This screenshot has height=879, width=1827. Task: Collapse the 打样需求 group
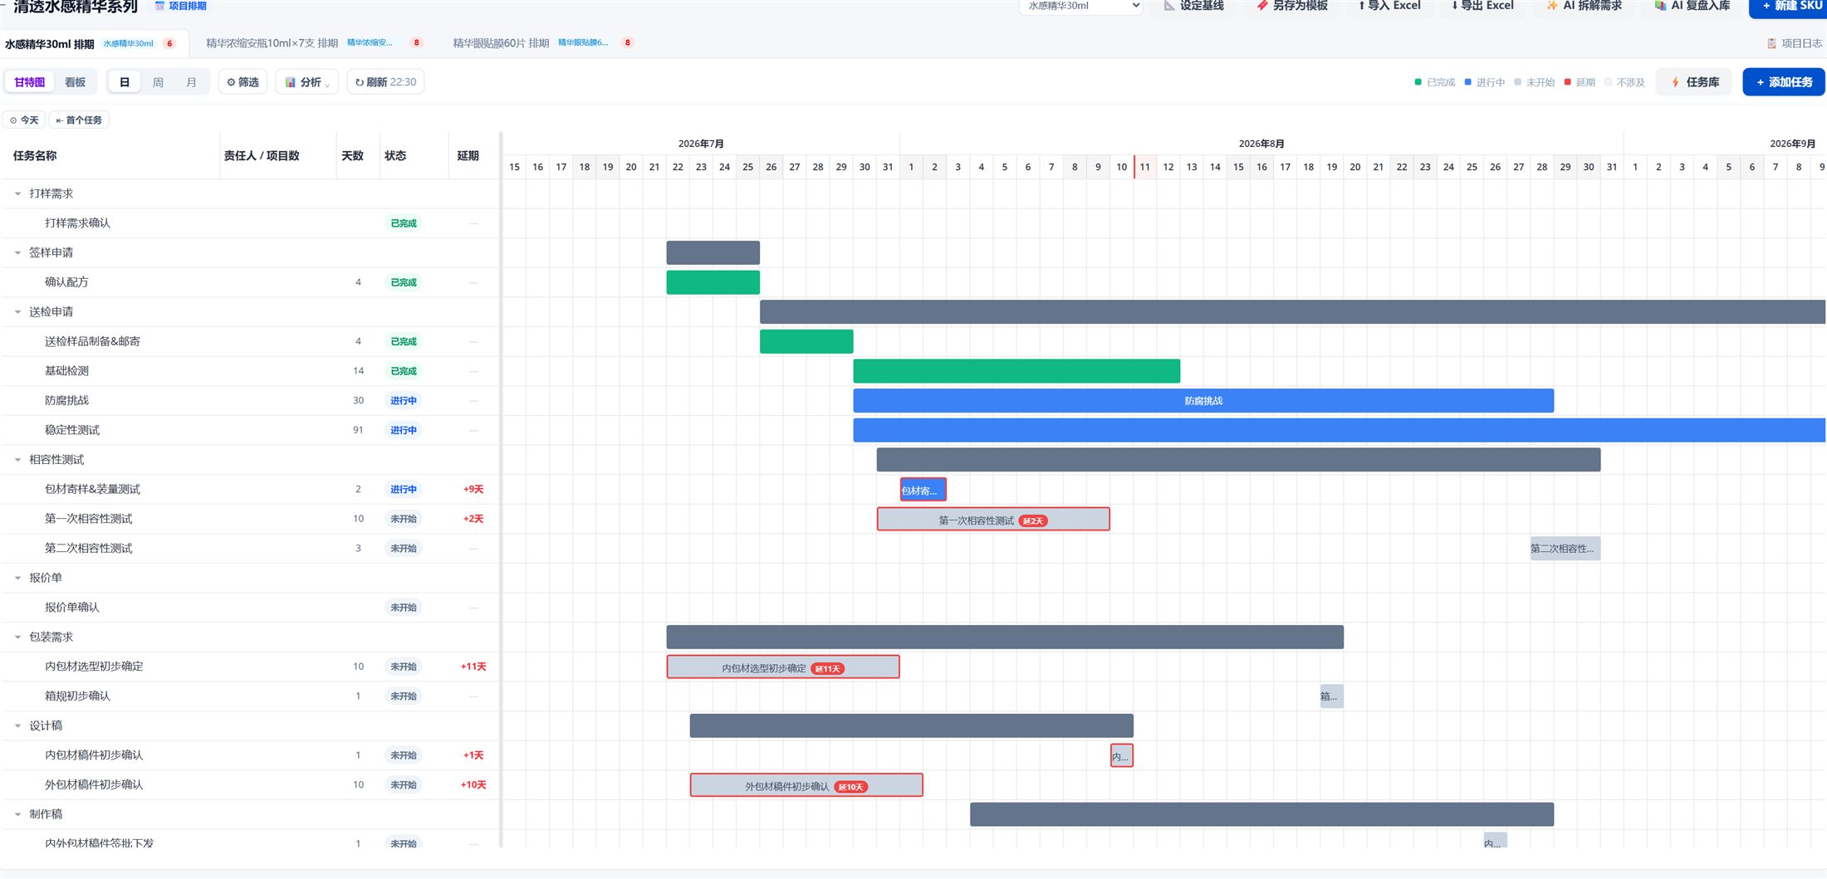click(x=17, y=193)
